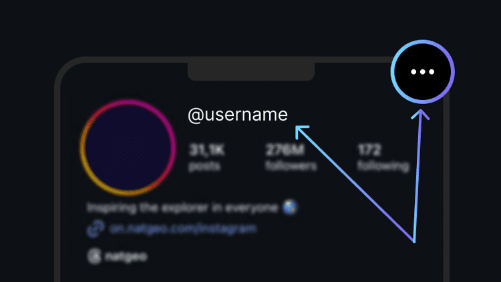Image resolution: width=501 pixels, height=282 pixels.
Task: Open the on.natgeo.com/instagram link
Action: tap(182, 229)
